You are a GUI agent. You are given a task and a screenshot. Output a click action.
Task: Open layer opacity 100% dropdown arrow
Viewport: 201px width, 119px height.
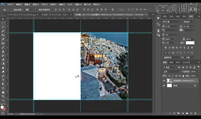[198, 72]
